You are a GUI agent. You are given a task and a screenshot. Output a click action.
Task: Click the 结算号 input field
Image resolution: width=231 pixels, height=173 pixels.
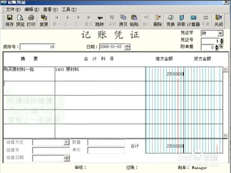51,151
